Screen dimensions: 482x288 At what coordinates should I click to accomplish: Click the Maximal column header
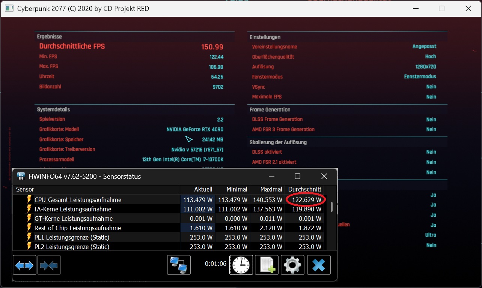pos(267,189)
